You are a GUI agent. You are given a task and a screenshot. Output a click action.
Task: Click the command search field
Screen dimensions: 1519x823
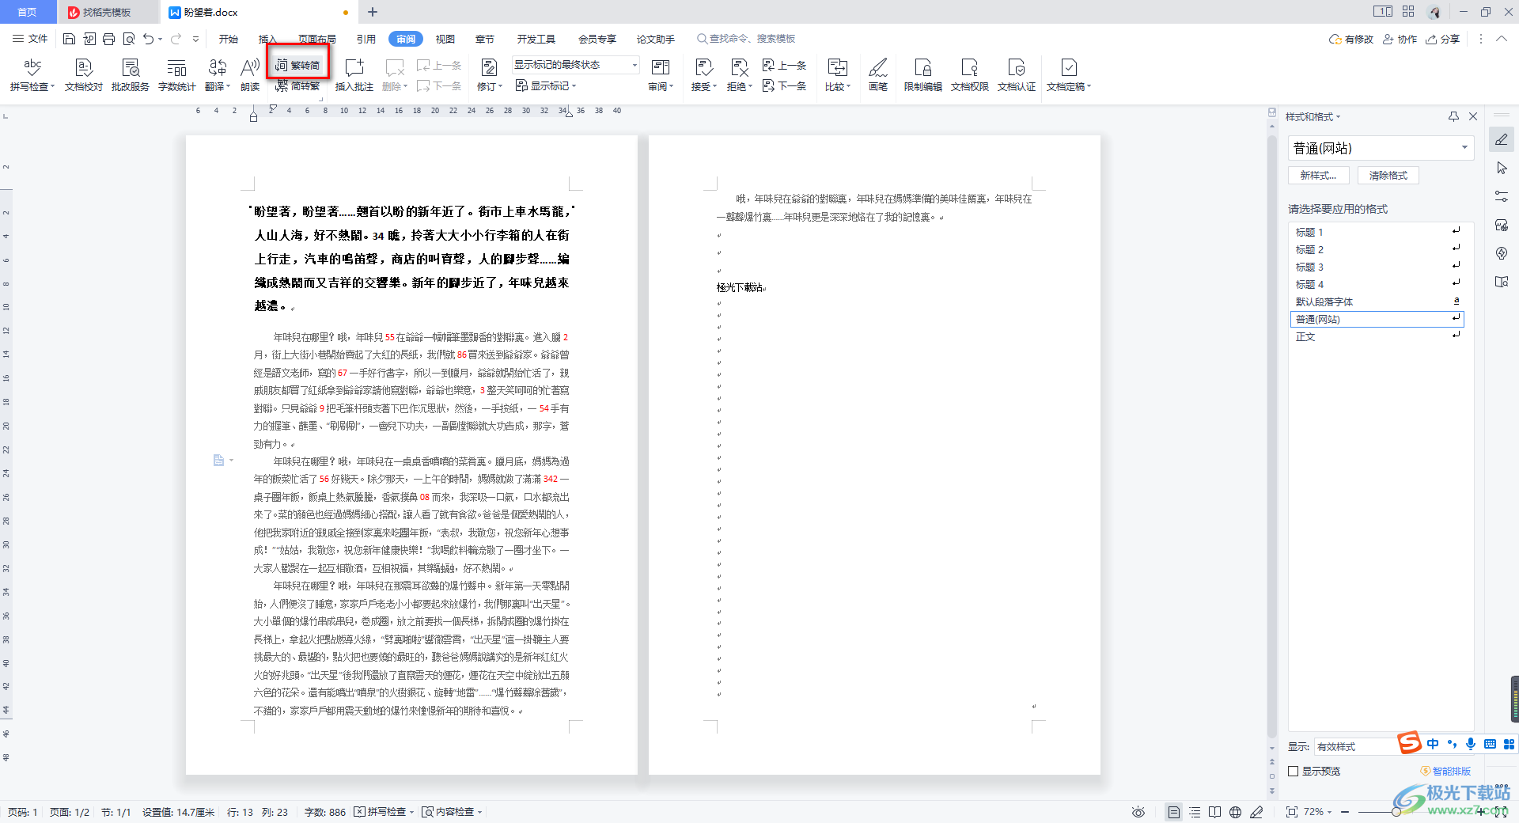click(x=747, y=39)
